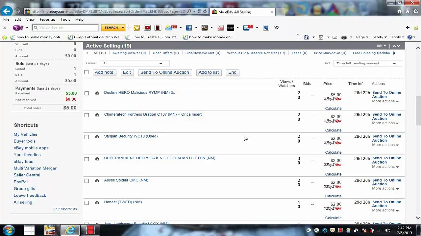Click the Print icon in command bar

(344, 37)
